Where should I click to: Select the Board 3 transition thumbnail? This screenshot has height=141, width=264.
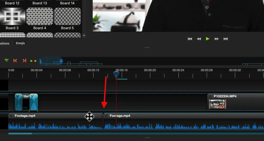12,16
